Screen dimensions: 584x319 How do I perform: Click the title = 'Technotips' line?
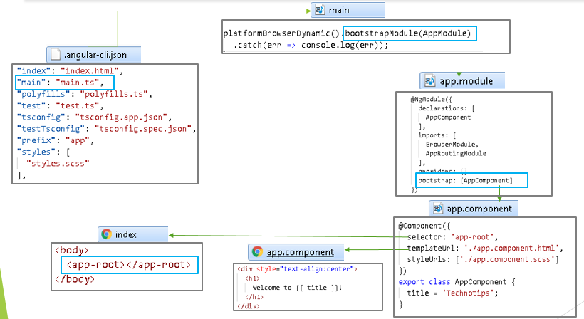tap(452, 293)
